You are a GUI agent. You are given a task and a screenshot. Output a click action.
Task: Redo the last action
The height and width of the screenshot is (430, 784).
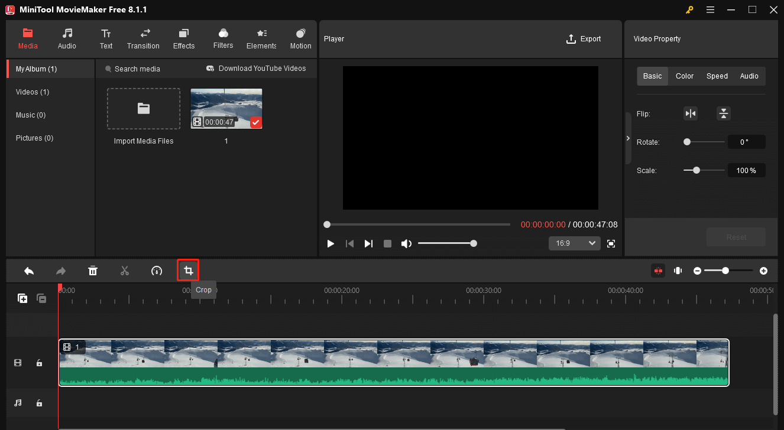point(61,271)
